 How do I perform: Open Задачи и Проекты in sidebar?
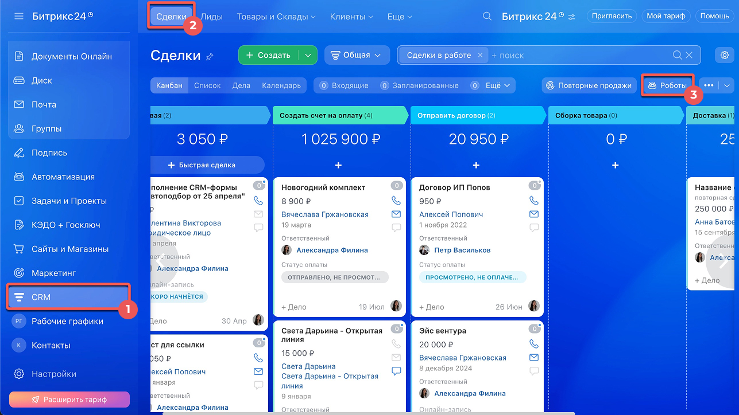[x=69, y=201]
